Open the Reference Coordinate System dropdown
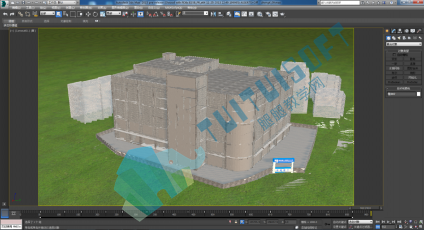The height and width of the screenshot is (230, 424). 114,13
